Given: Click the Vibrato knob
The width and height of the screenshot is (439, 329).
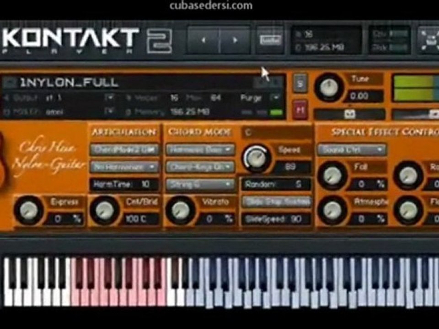Looking at the screenshot, I should coord(180,210).
